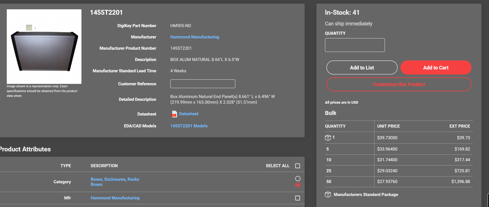Open the Boxes subcategory link

[96, 184]
